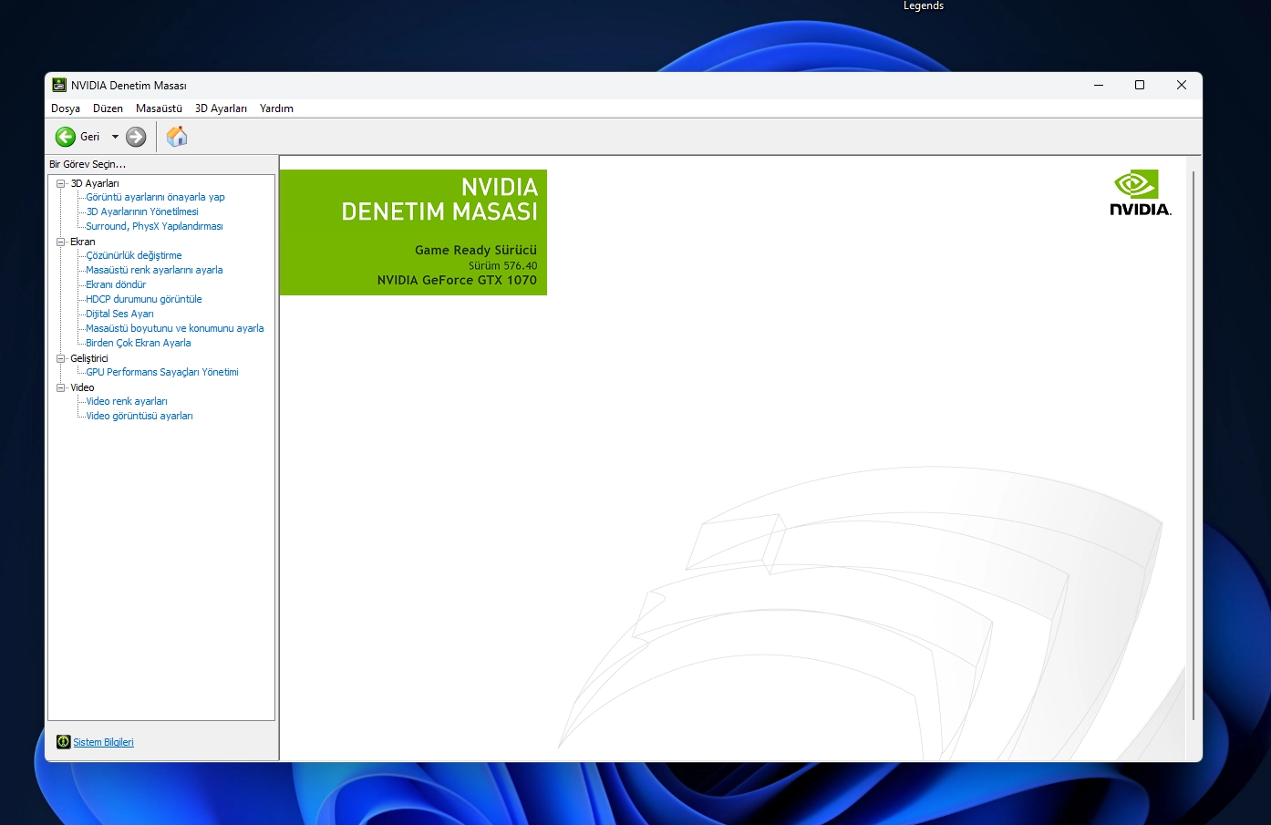Collapse the 3D Ayarları tree node
The height and width of the screenshot is (825, 1271).
coord(61,183)
